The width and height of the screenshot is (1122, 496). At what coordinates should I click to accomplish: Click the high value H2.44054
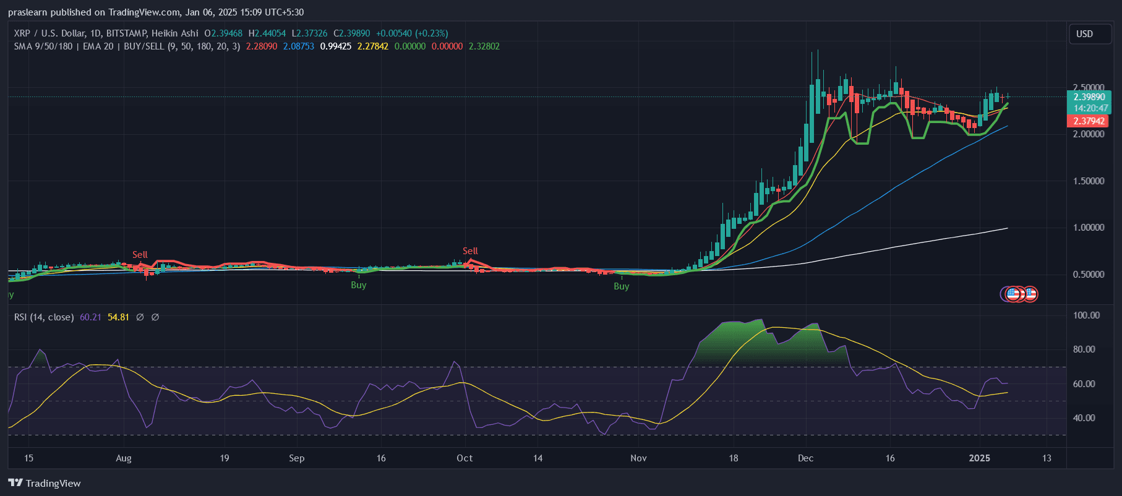click(267, 33)
